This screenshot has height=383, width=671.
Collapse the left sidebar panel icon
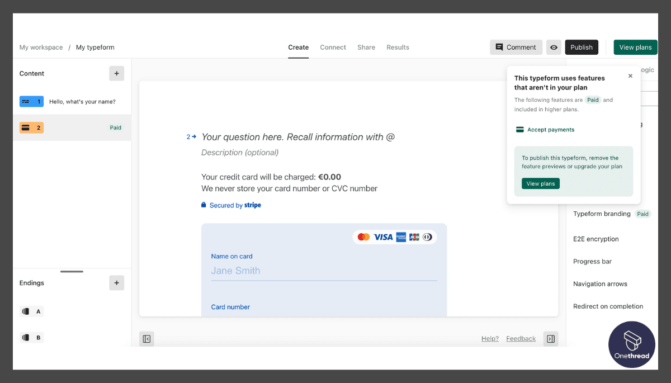pyautogui.click(x=147, y=339)
